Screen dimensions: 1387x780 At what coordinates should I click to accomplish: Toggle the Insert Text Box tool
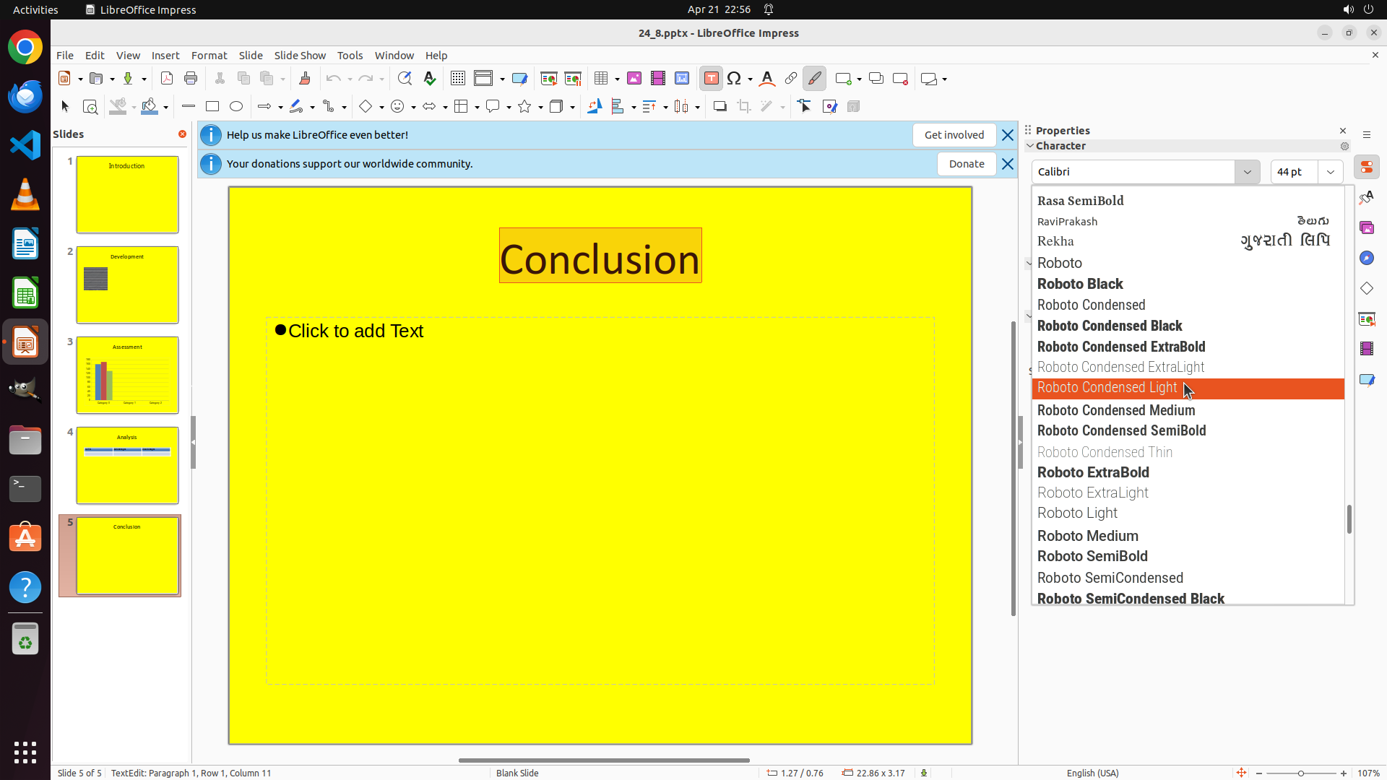point(711,79)
